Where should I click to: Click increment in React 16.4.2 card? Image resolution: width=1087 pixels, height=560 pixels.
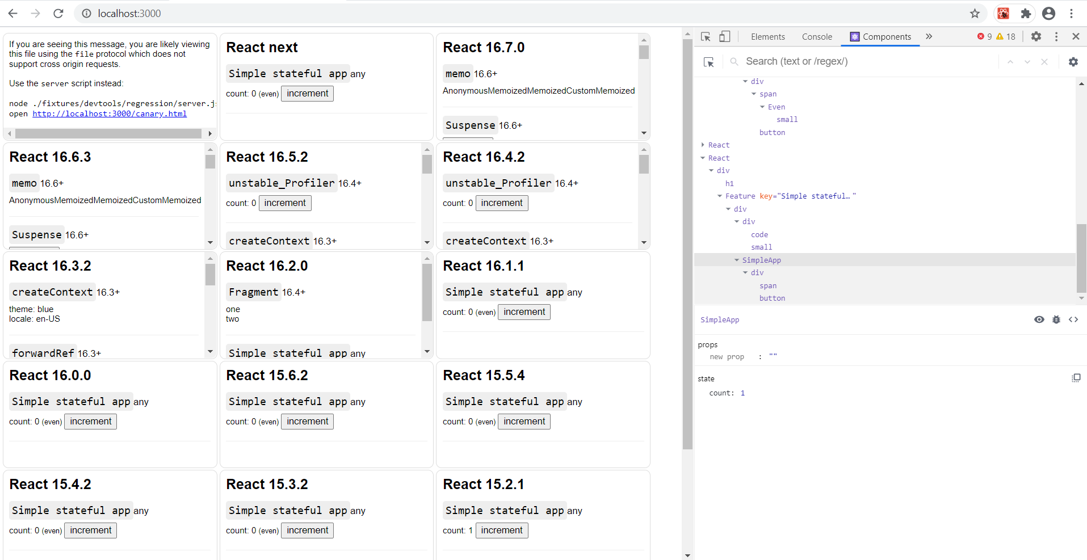tap(502, 203)
